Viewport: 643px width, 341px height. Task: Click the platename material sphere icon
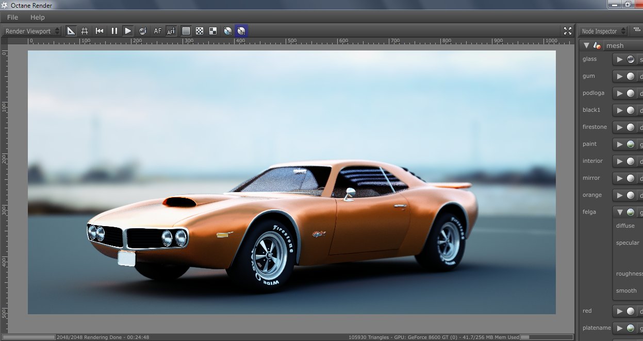click(x=630, y=328)
